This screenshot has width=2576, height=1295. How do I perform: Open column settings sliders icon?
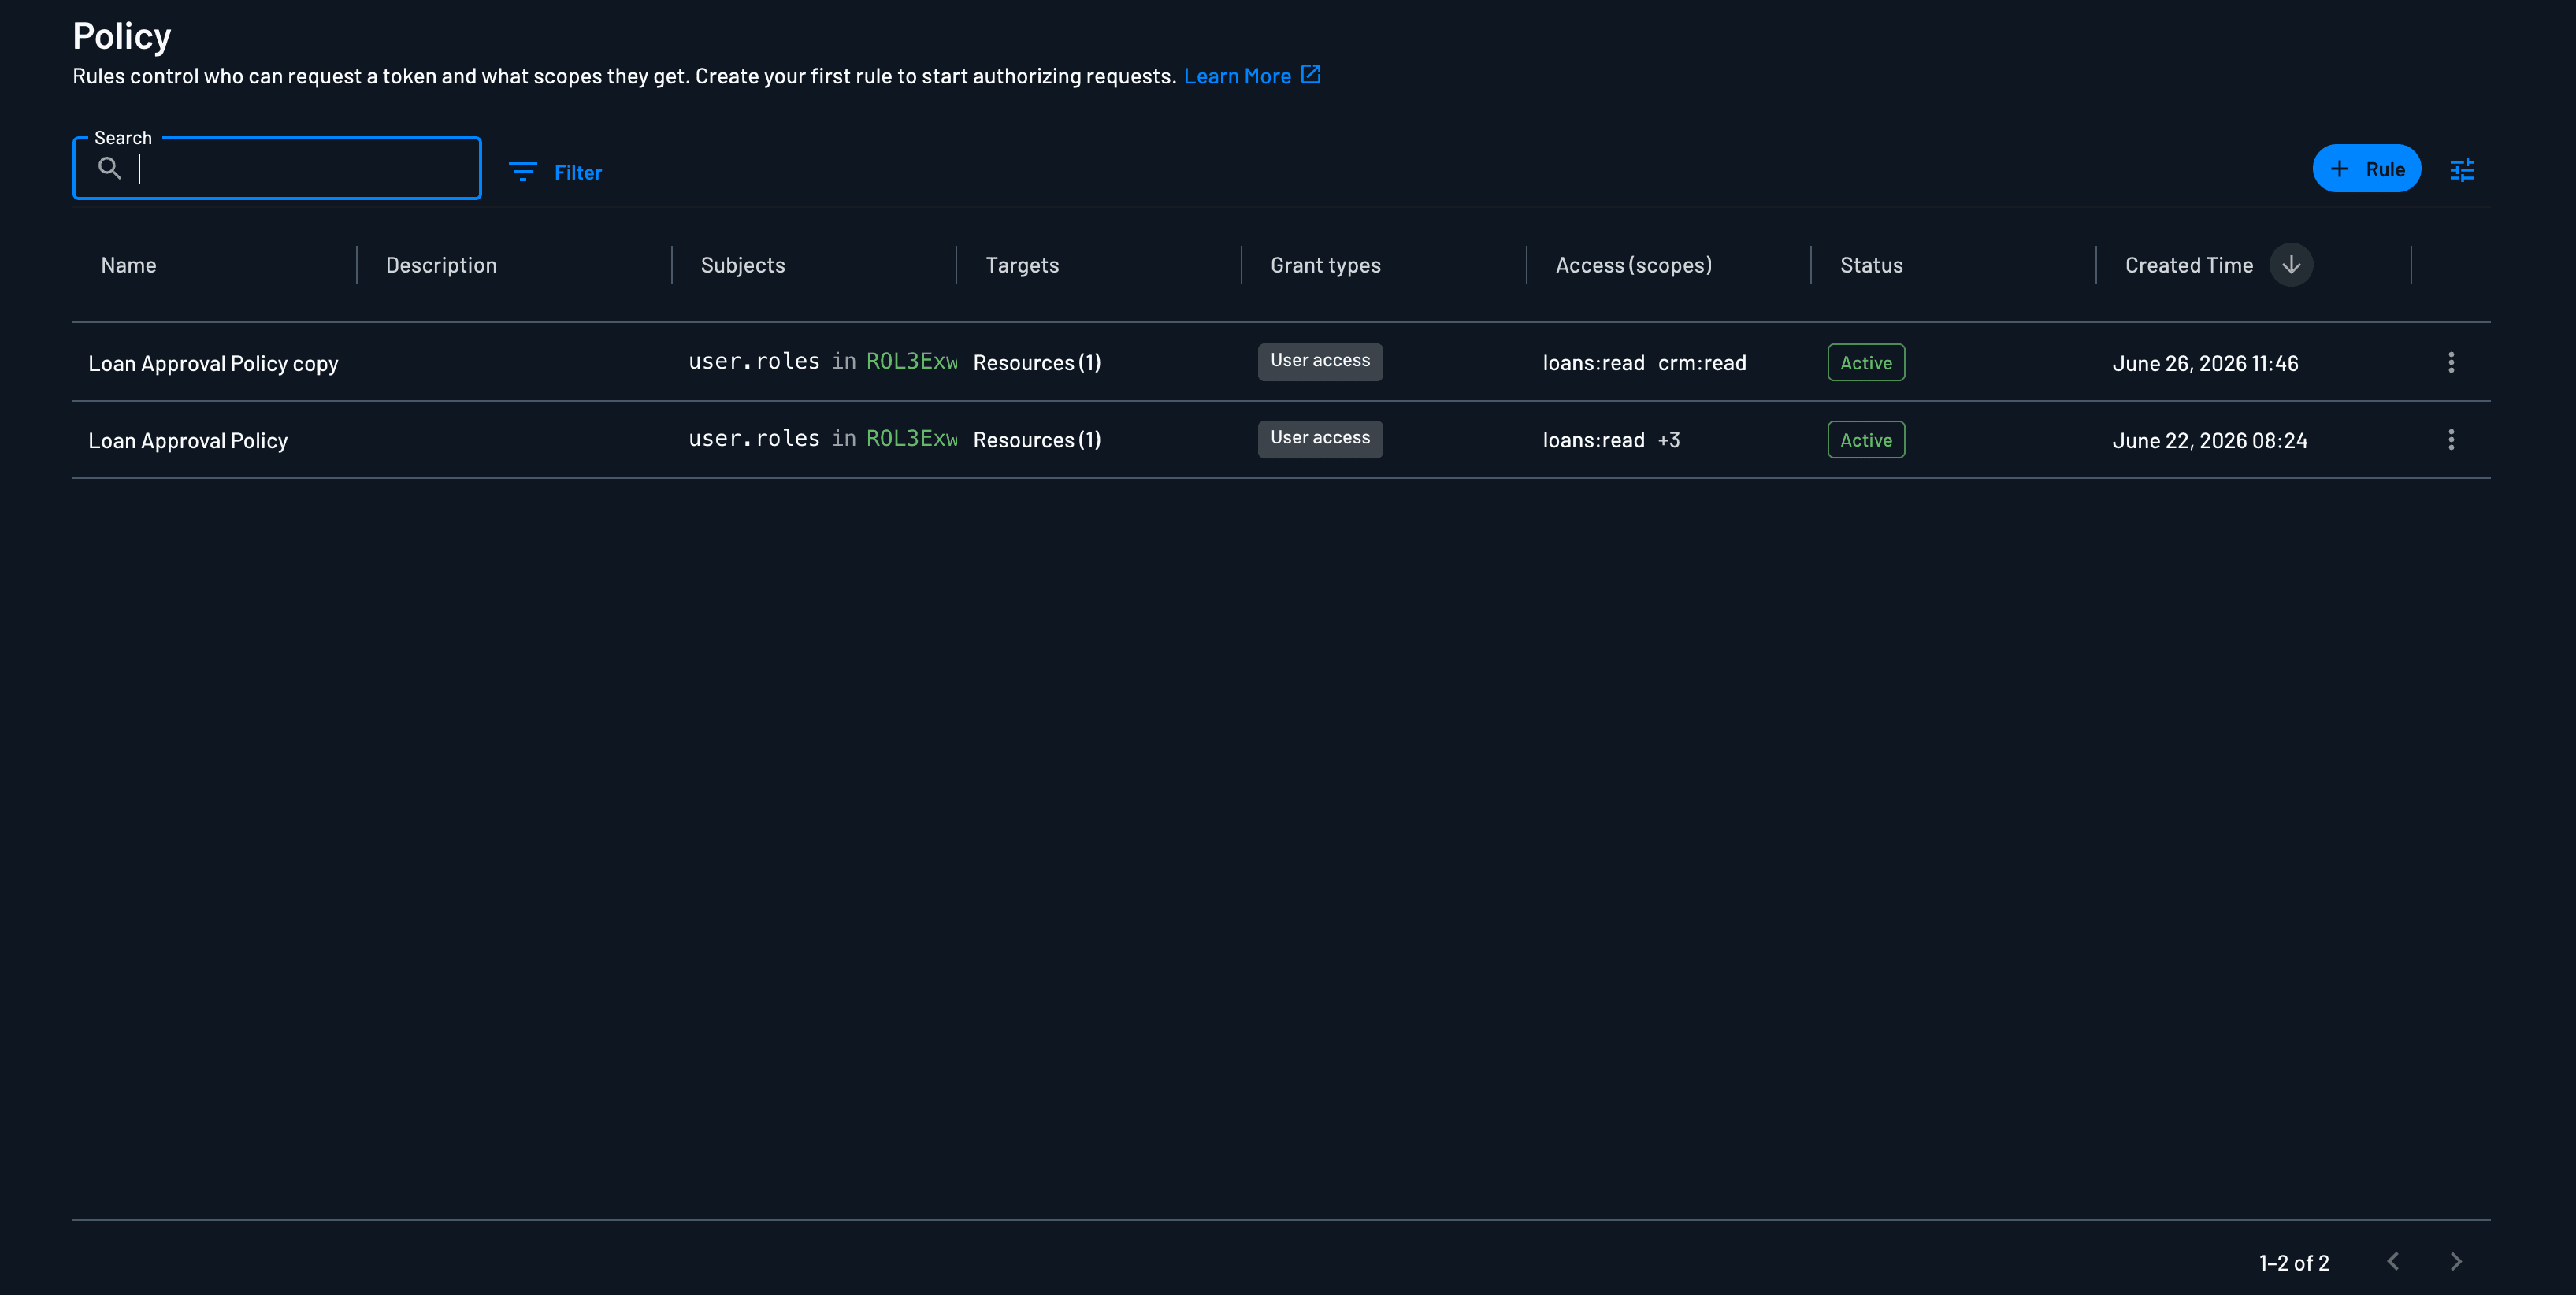pyautogui.click(x=2462, y=170)
